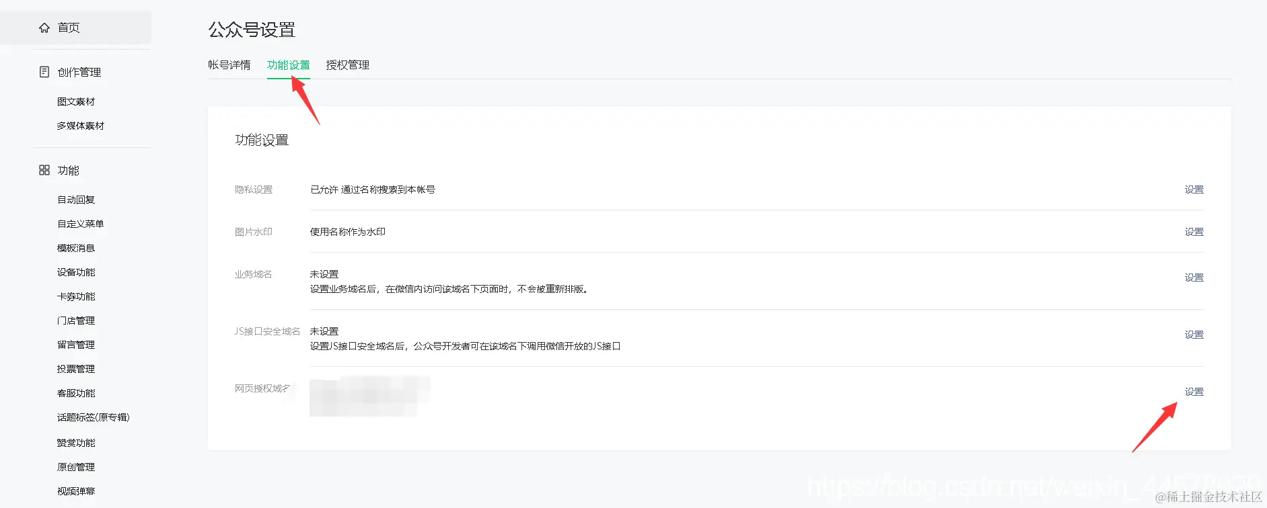Screen dimensions: 1267x508
Task: Select the 业务域名 label
Action: click(254, 274)
